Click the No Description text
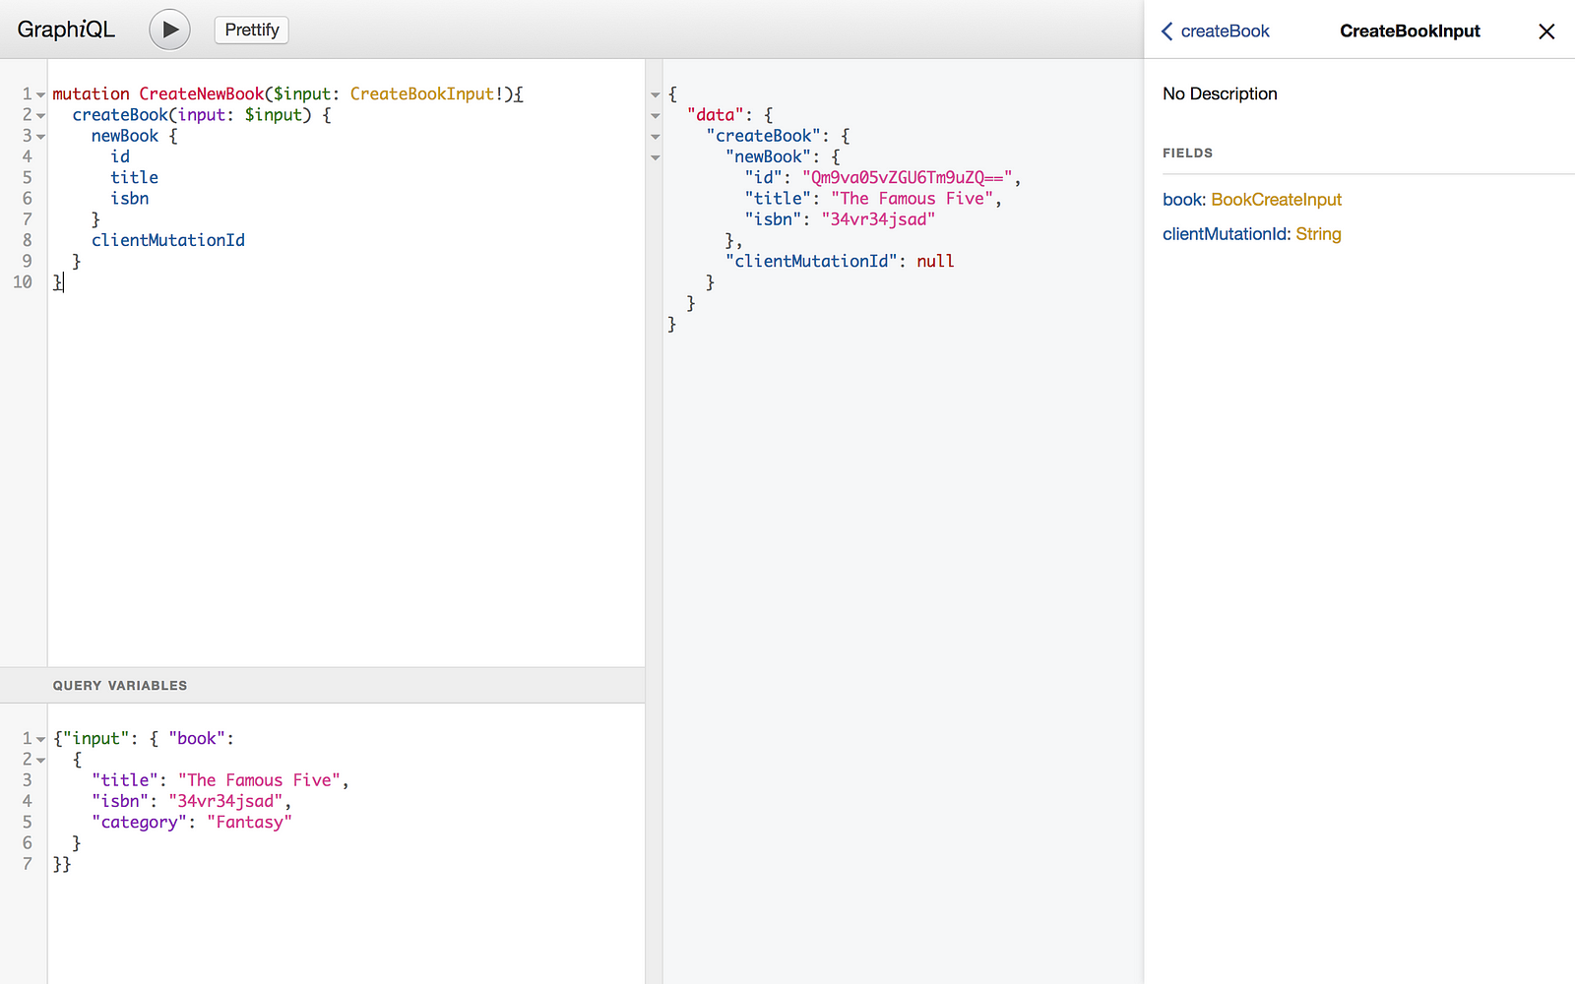This screenshot has height=984, width=1575. 1220,93
